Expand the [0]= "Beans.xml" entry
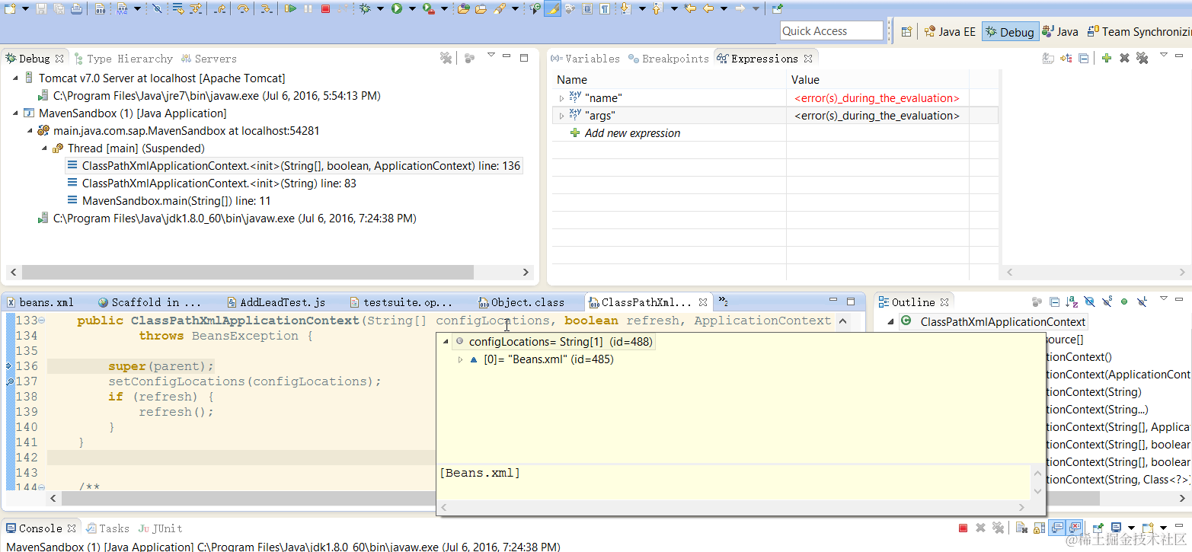1192x552 pixels. pos(460,359)
